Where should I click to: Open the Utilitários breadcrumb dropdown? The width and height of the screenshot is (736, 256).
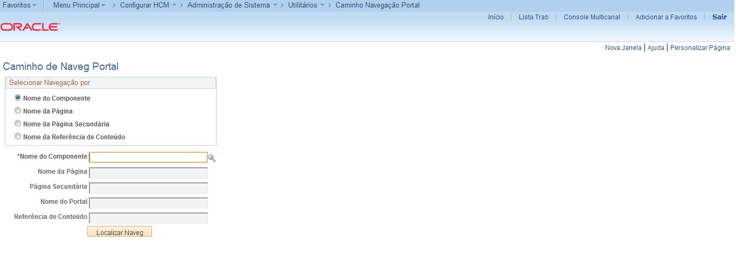coord(307,5)
